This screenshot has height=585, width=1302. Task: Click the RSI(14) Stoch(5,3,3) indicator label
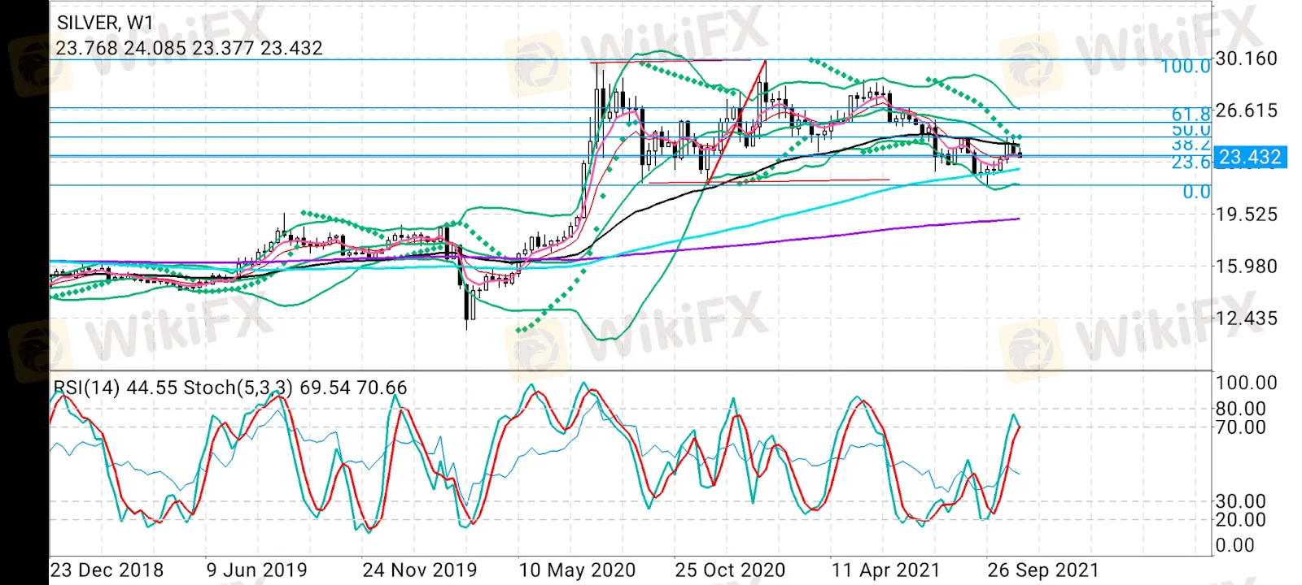tap(230, 388)
